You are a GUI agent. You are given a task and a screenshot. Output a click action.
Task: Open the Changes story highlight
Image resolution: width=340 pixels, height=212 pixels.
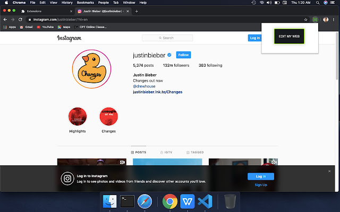coord(108,117)
